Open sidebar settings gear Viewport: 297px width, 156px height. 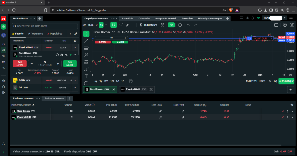pos(3,81)
